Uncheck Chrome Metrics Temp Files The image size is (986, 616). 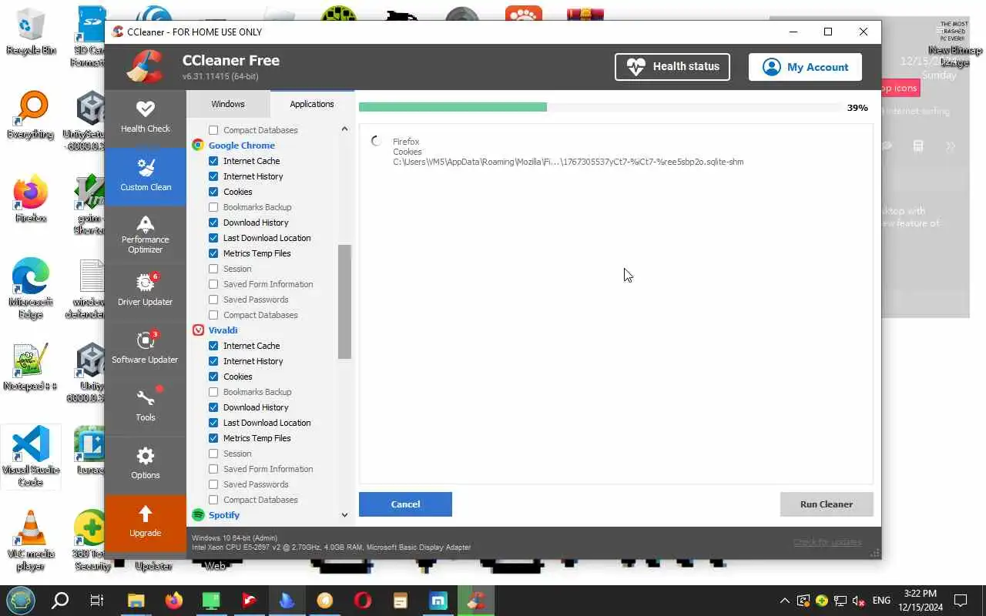(213, 253)
